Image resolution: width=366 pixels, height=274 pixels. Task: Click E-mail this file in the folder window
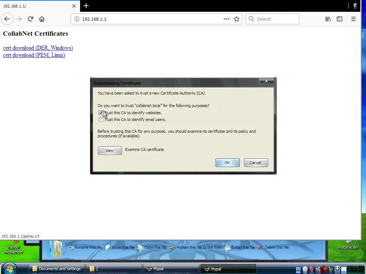[x=240, y=248]
